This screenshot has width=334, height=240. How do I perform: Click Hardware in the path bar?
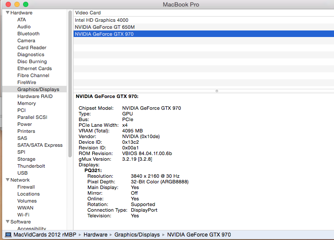95,235
